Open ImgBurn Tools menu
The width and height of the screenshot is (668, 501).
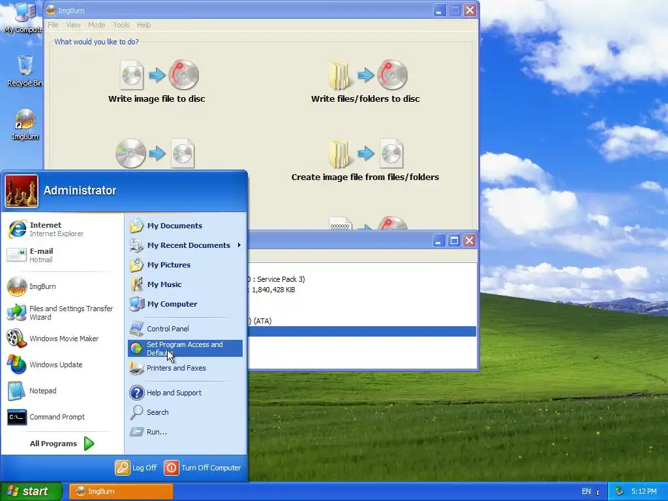point(121,25)
